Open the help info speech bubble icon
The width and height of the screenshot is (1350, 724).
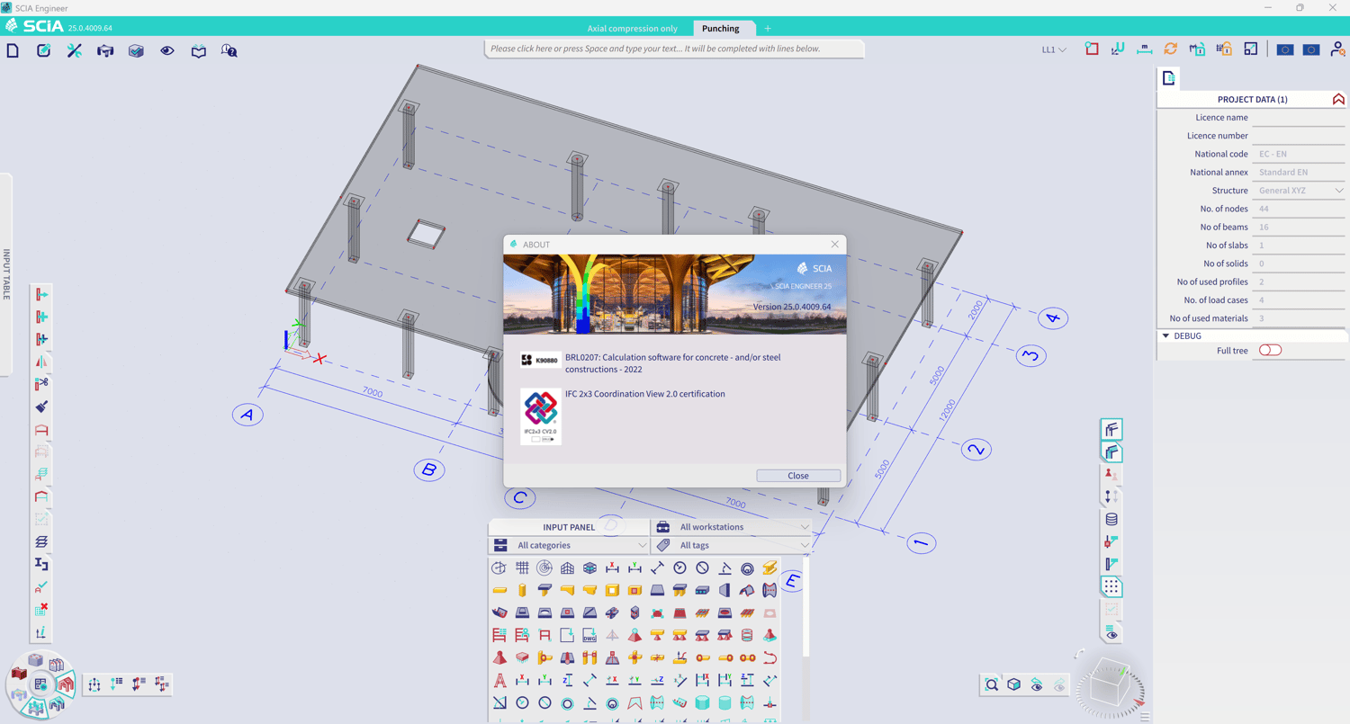229,50
